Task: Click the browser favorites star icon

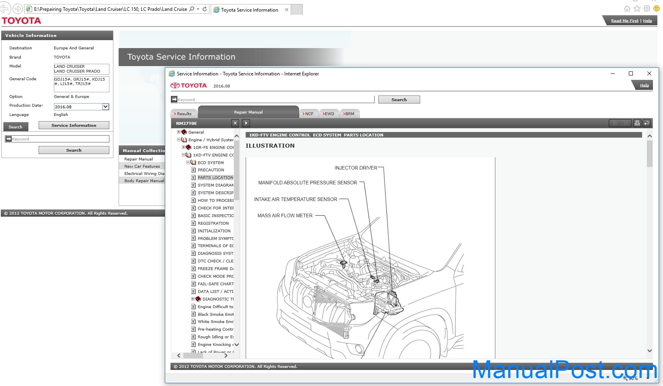Action: (x=637, y=8)
